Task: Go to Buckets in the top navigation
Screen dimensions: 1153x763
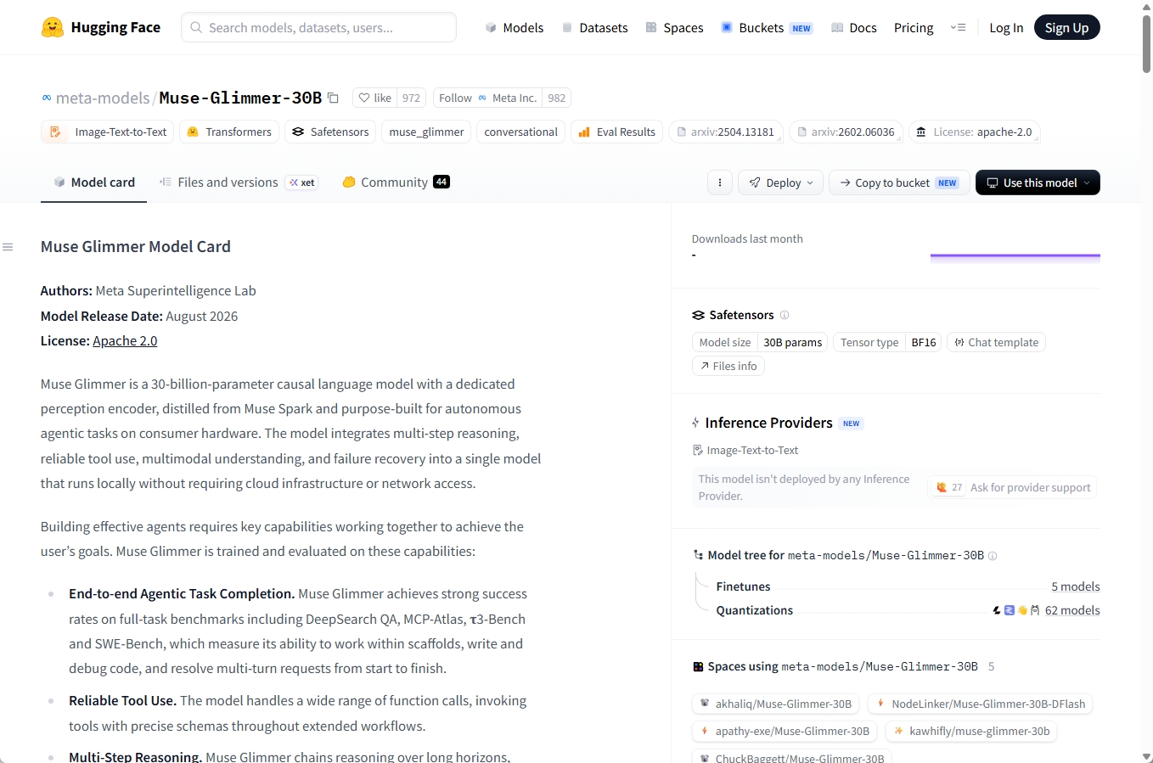Action: pyautogui.click(x=767, y=28)
